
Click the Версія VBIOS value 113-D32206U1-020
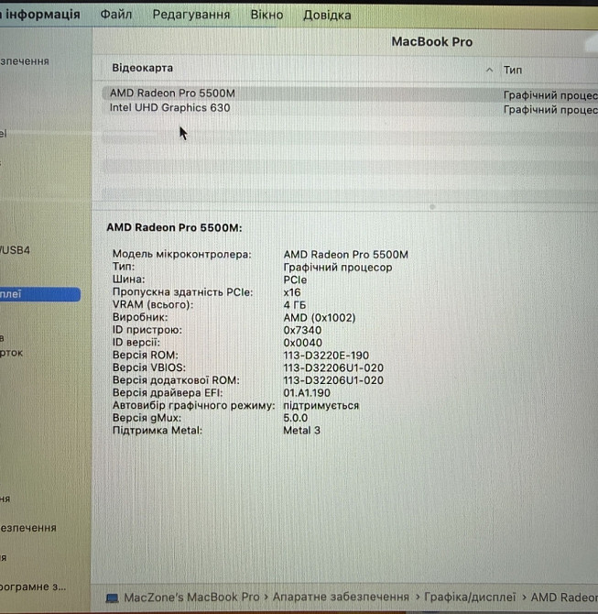[333, 367]
